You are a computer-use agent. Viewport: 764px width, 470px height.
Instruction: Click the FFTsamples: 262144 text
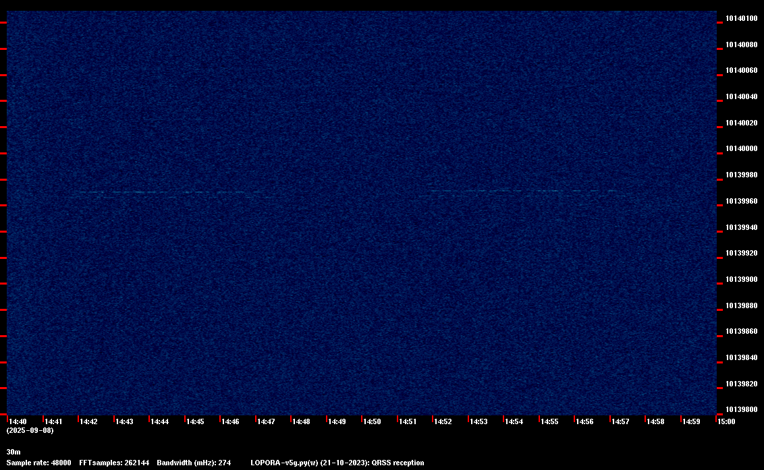click(x=115, y=463)
